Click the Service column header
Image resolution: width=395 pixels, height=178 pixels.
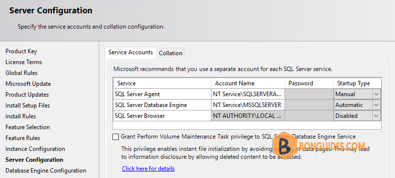coord(162,83)
